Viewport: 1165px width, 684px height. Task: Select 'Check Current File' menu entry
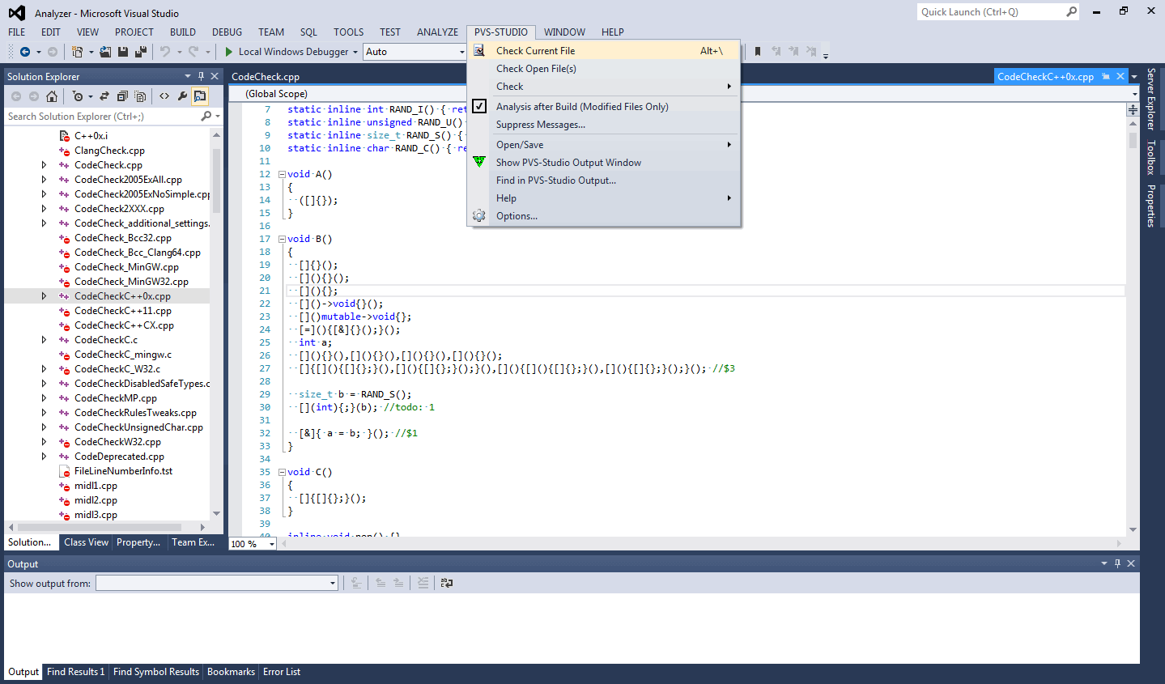[535, 51]
